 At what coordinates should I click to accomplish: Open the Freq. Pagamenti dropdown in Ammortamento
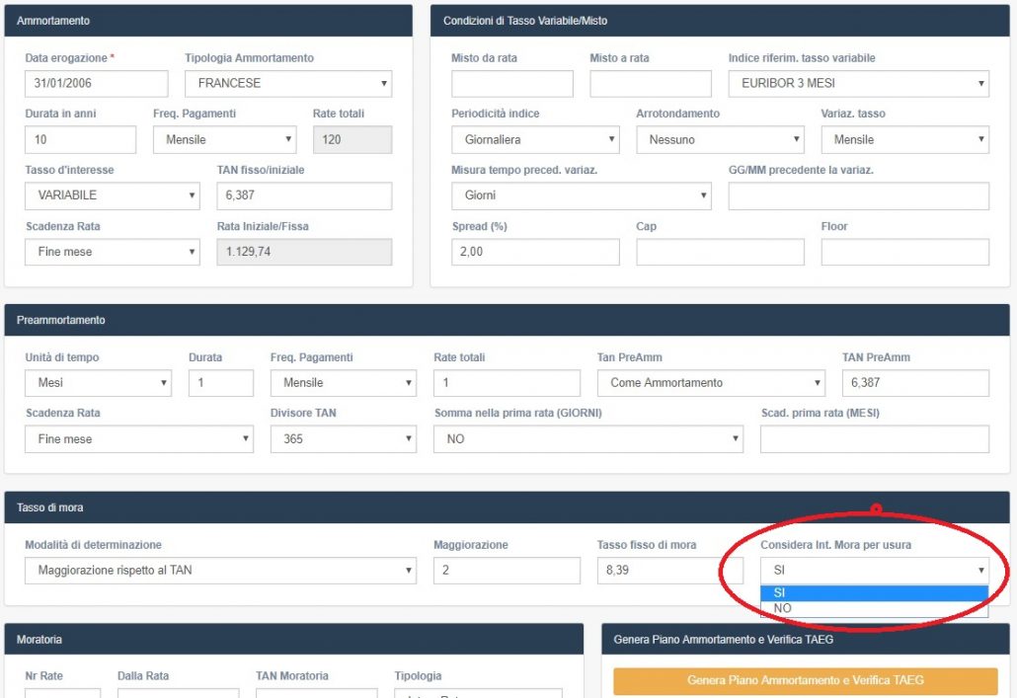[x=224, y=139]
